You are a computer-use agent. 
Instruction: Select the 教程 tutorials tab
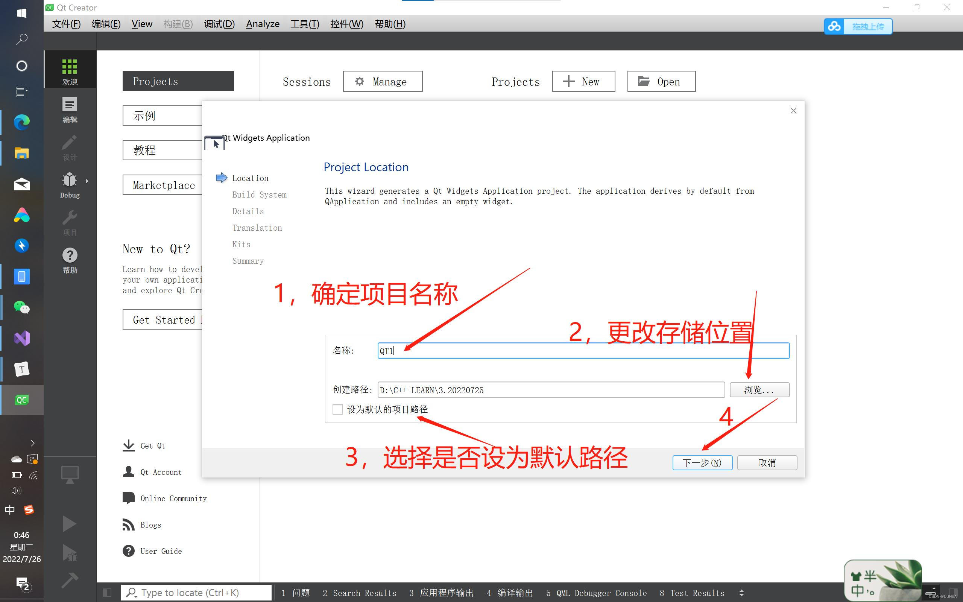163,150
